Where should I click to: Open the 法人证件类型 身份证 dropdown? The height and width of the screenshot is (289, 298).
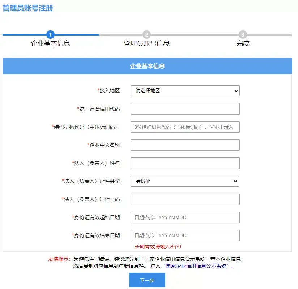184,181
